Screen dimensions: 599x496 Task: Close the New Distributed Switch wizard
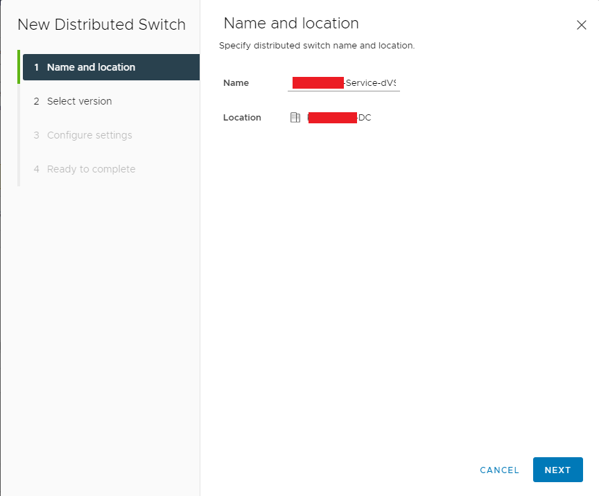tap(581, 25)
